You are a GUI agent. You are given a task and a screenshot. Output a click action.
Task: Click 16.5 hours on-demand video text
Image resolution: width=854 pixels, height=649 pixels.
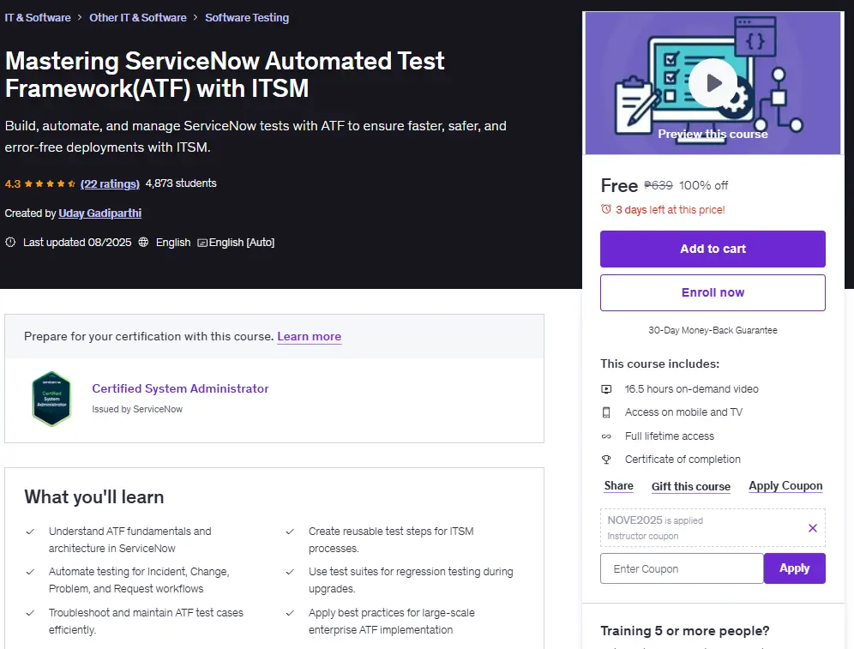pos(692,388)
